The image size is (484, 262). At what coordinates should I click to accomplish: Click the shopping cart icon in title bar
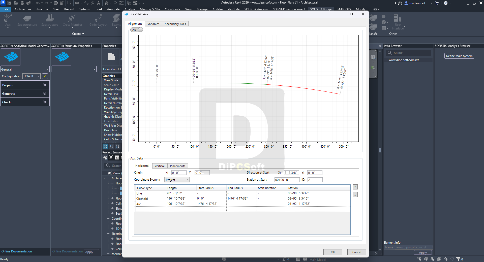(x=437, y=3)
